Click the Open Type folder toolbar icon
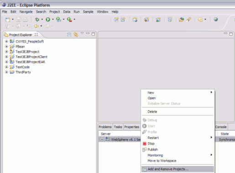235x173 pixels. 181,20
